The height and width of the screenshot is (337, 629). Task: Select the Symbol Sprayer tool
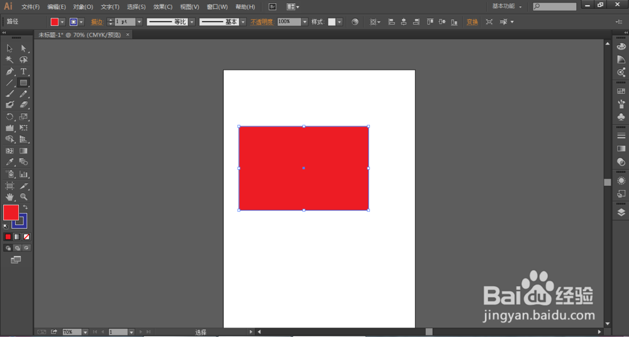point(10,174)
